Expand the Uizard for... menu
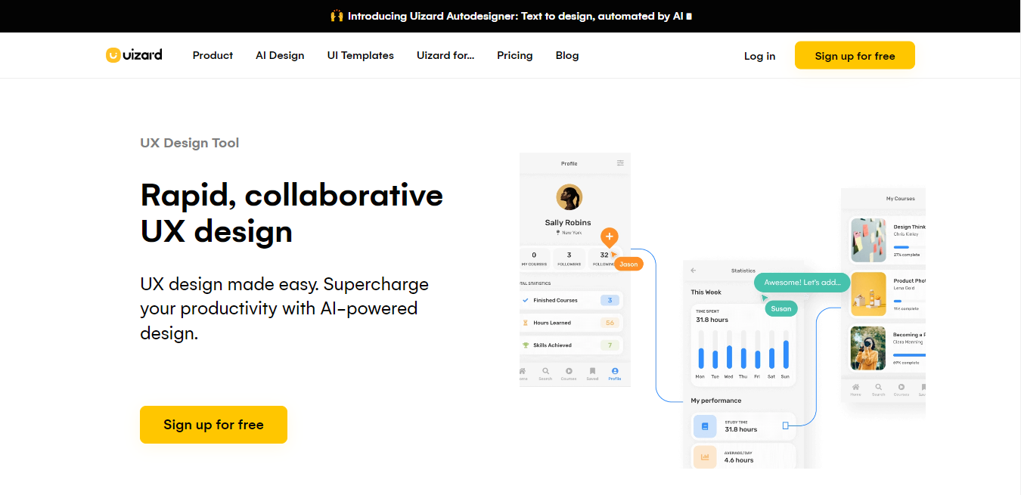The height and width of the screenshot is (495, 1021). point(445,55)
